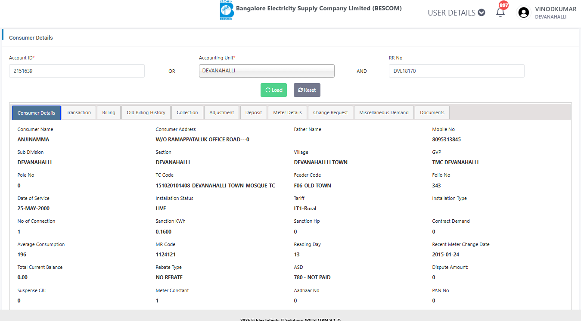Click the ASD value 780 - NOT PAID
Viewport: 581px width, 321px height.
(x=312, y=277)
